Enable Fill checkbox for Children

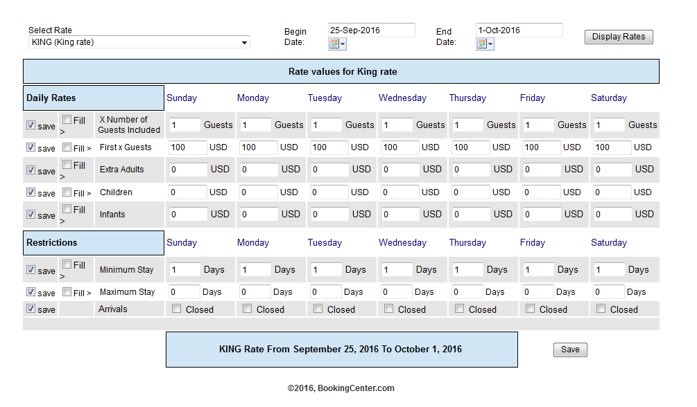coord(67,192)
